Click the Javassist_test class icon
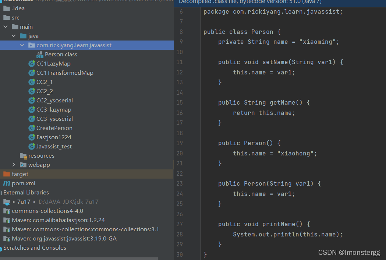Screen dimensions: 386x260 point(32,147)
